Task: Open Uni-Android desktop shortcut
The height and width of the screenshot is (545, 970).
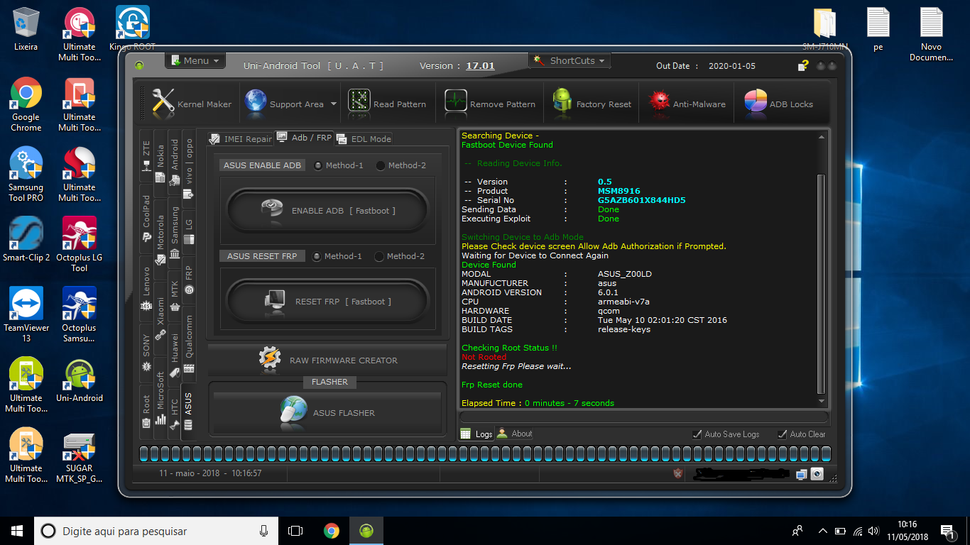Action: tap(80, 380)
